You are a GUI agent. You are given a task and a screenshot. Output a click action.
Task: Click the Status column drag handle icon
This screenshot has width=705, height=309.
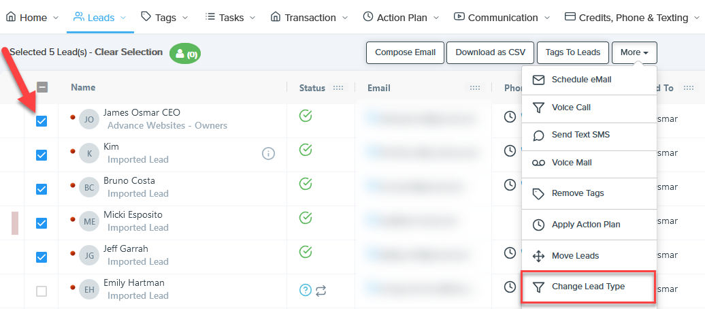pos(340,88)
